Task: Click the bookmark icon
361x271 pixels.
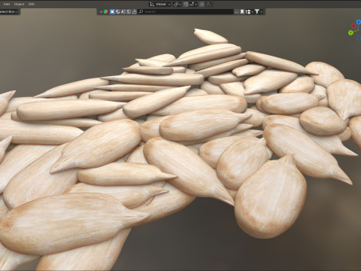Action: click(242, 12)
